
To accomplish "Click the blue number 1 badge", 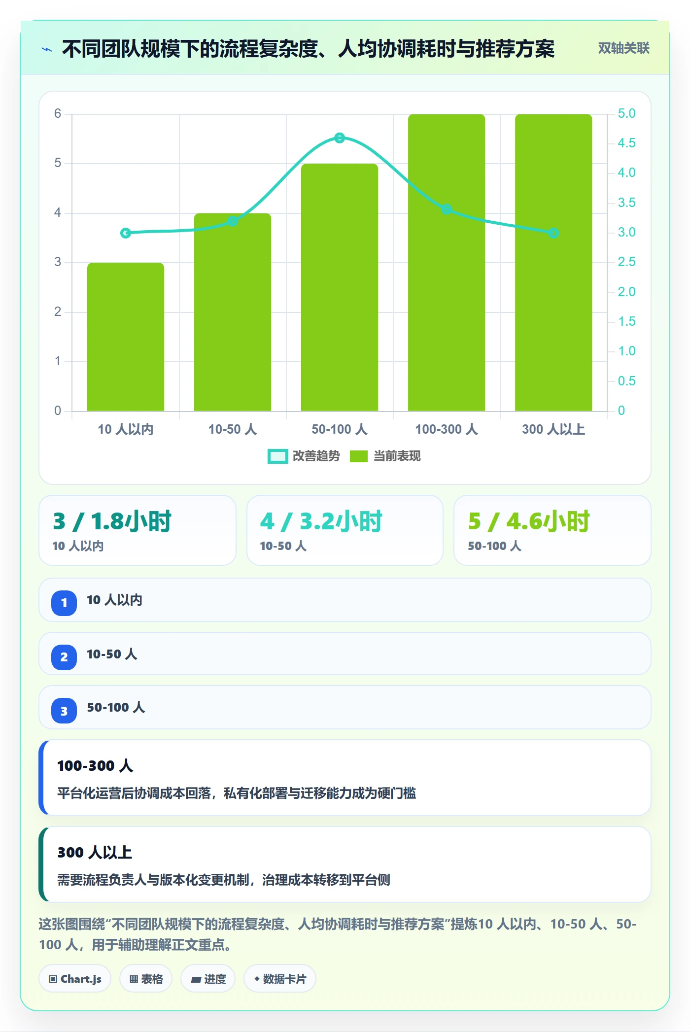I will pyautogui.click(x=64, y=603).
